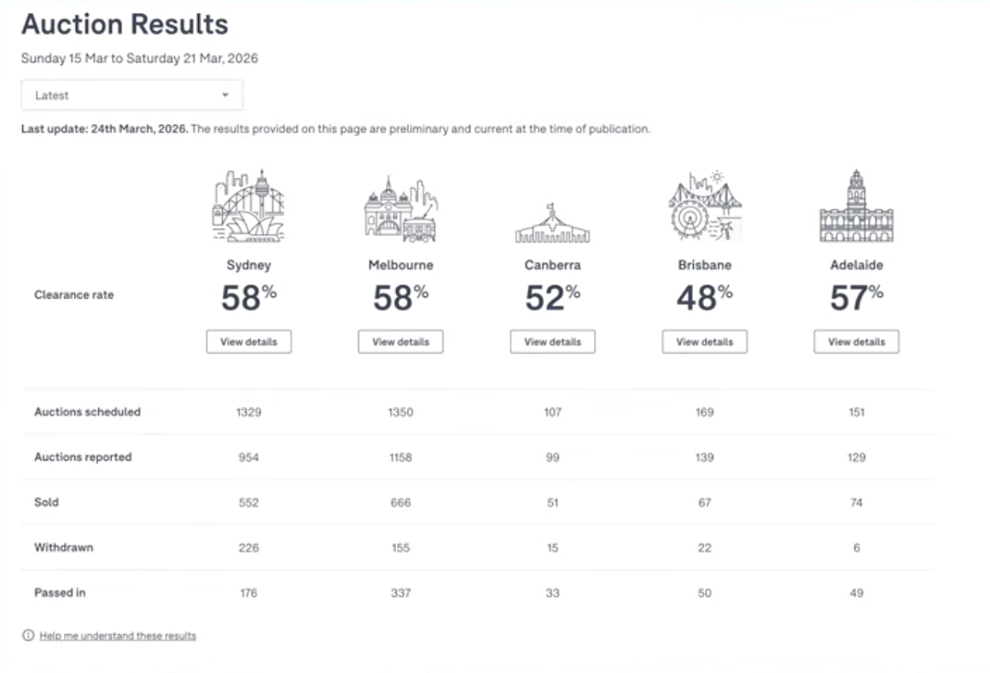
Task: Click the Sydney Opera House skyline icon
Action: [248, 205]
